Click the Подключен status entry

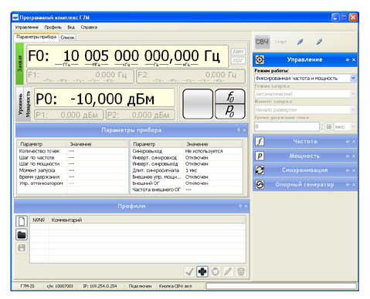[140, 286]
